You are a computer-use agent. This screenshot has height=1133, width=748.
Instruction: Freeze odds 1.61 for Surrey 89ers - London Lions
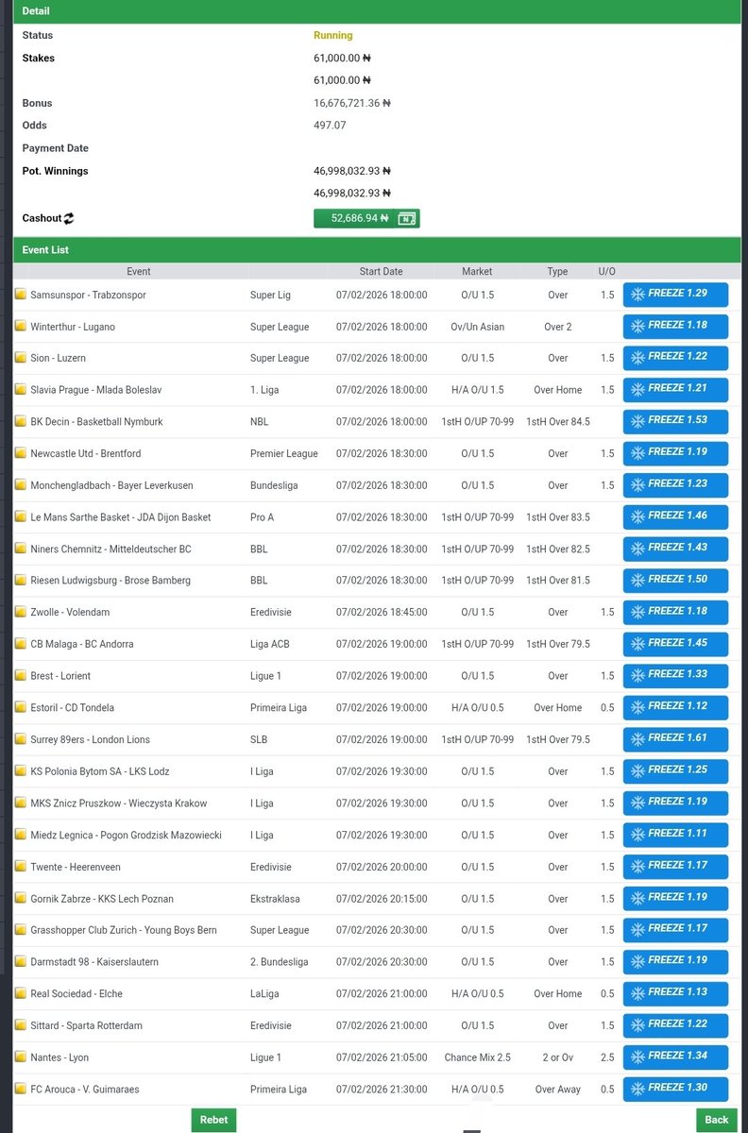click(x=675, y=739)
